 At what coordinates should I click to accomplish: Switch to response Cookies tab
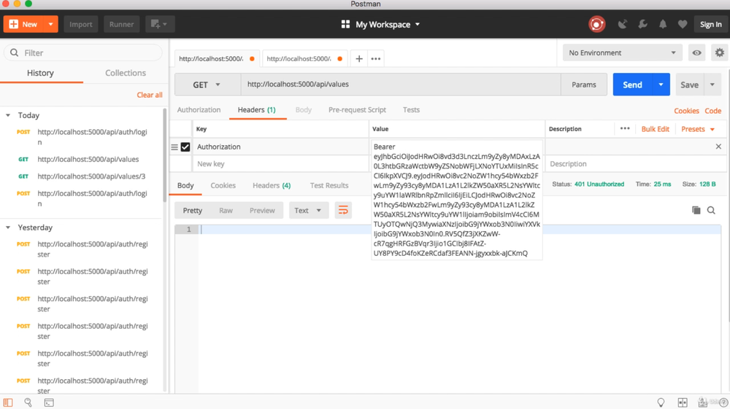pyautogui.click(x=223, y=185)
